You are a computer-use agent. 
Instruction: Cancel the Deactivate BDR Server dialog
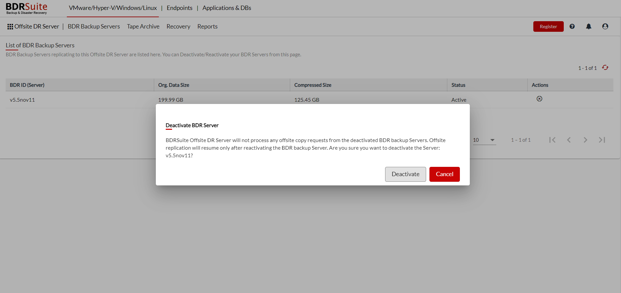(444, 174)
